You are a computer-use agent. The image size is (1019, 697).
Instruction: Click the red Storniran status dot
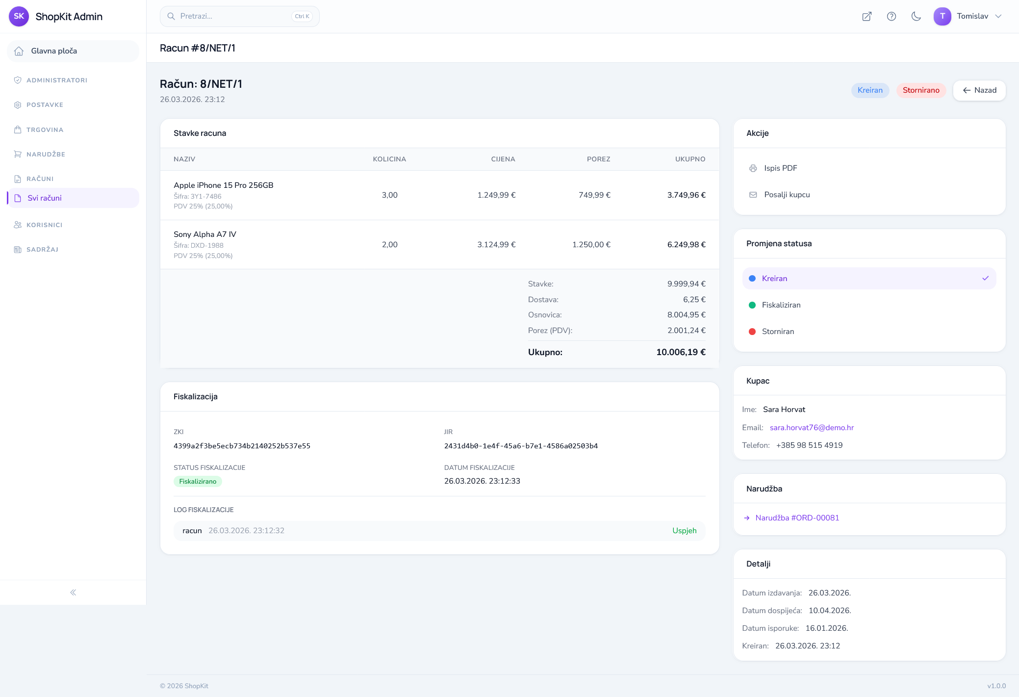tap(752, 331)
